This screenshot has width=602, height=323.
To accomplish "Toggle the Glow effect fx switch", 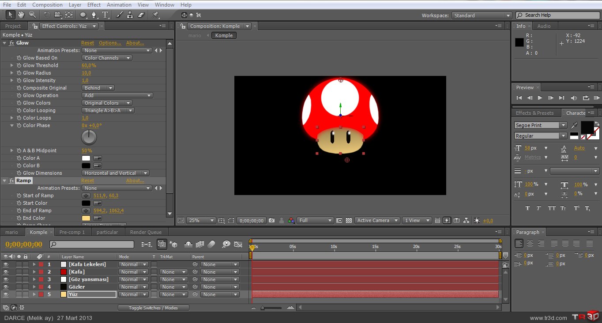I will coord(12,43).
